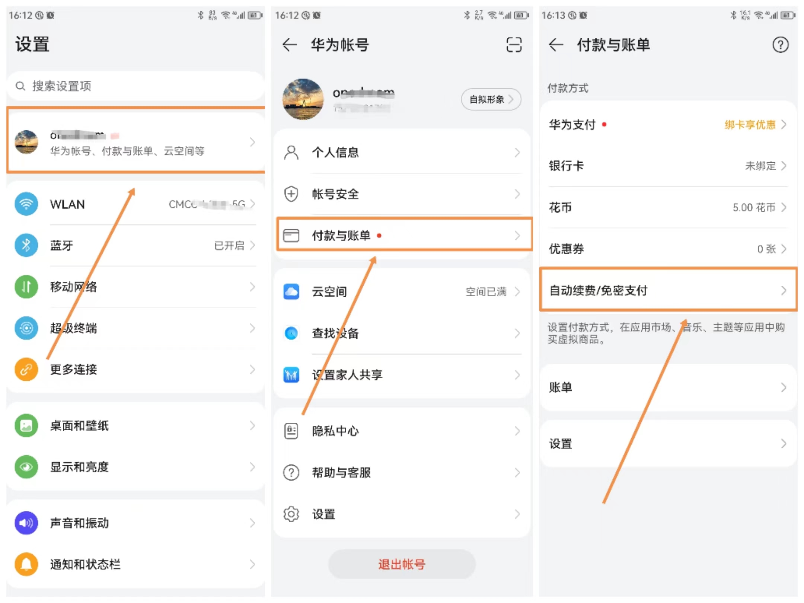Tap the Bluetooth icon in settings list
Viewport: 804px width, 603px height.
(x=26, y=245)
